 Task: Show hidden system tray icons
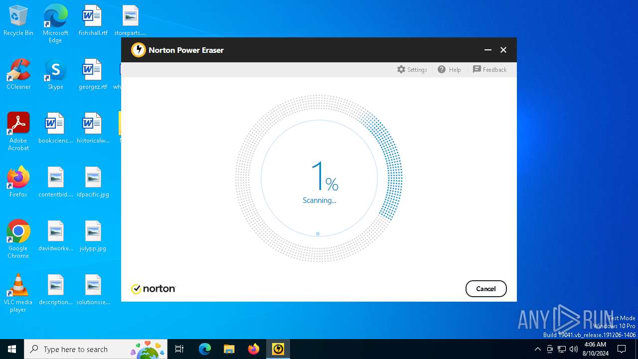point(537,349)
